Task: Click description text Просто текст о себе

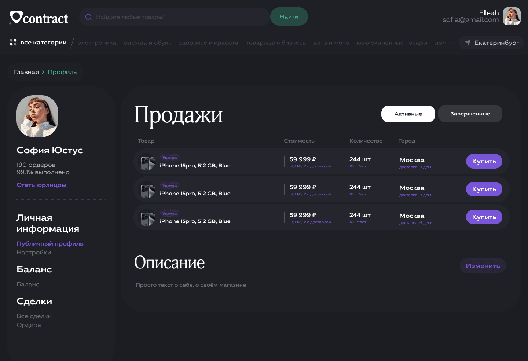Action: 191,285
